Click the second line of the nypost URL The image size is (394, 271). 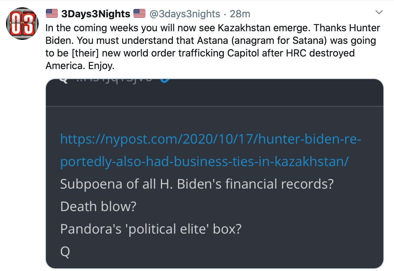tap(204, 161)
